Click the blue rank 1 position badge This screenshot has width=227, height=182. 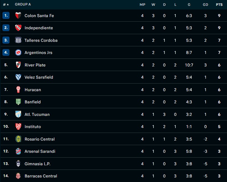[6, 16]
